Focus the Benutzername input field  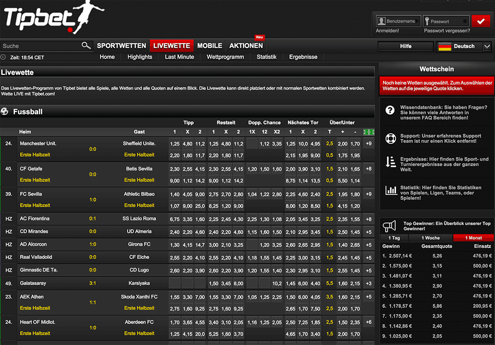point(398,21)
